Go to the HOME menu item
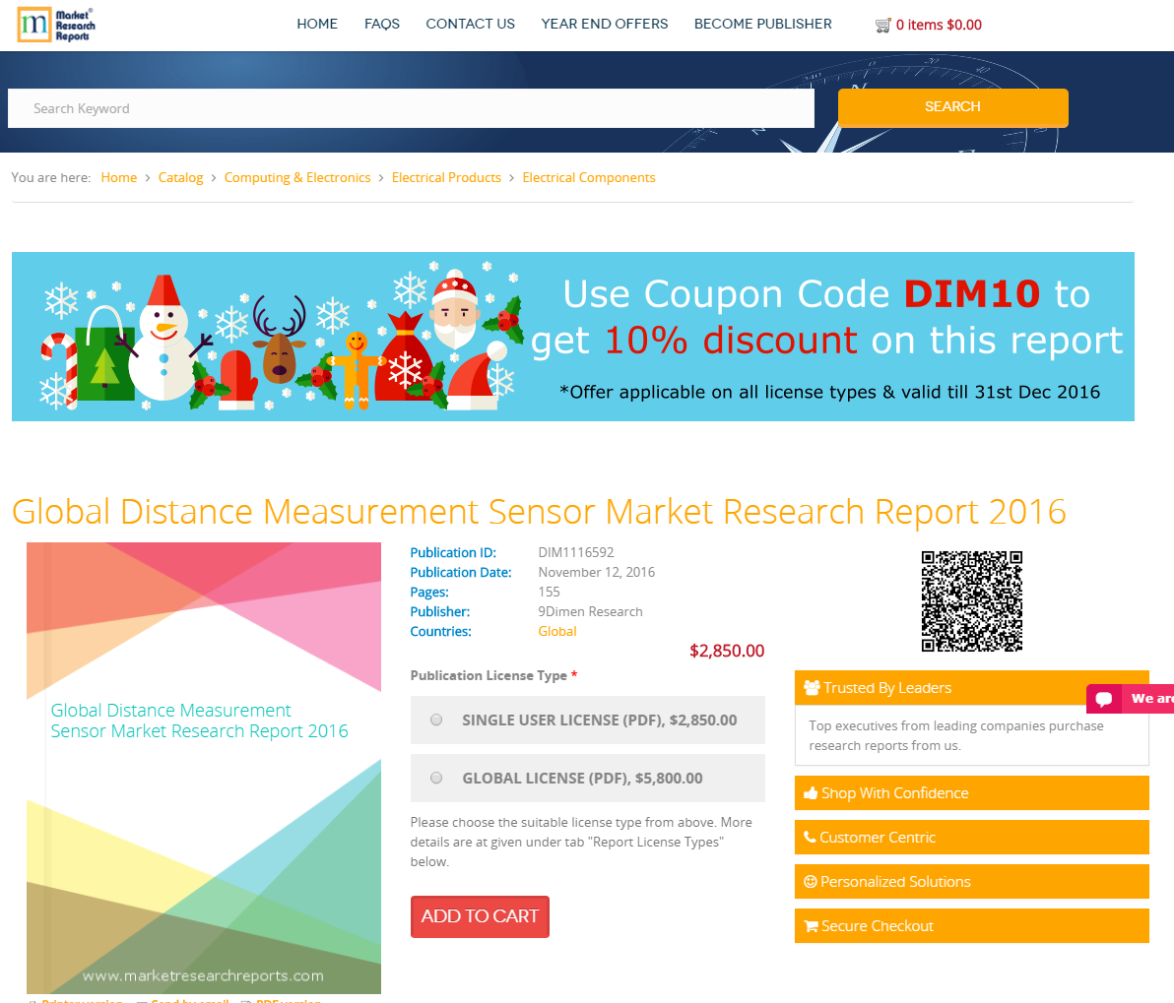 pyautogui.click(x=317, y=24)
